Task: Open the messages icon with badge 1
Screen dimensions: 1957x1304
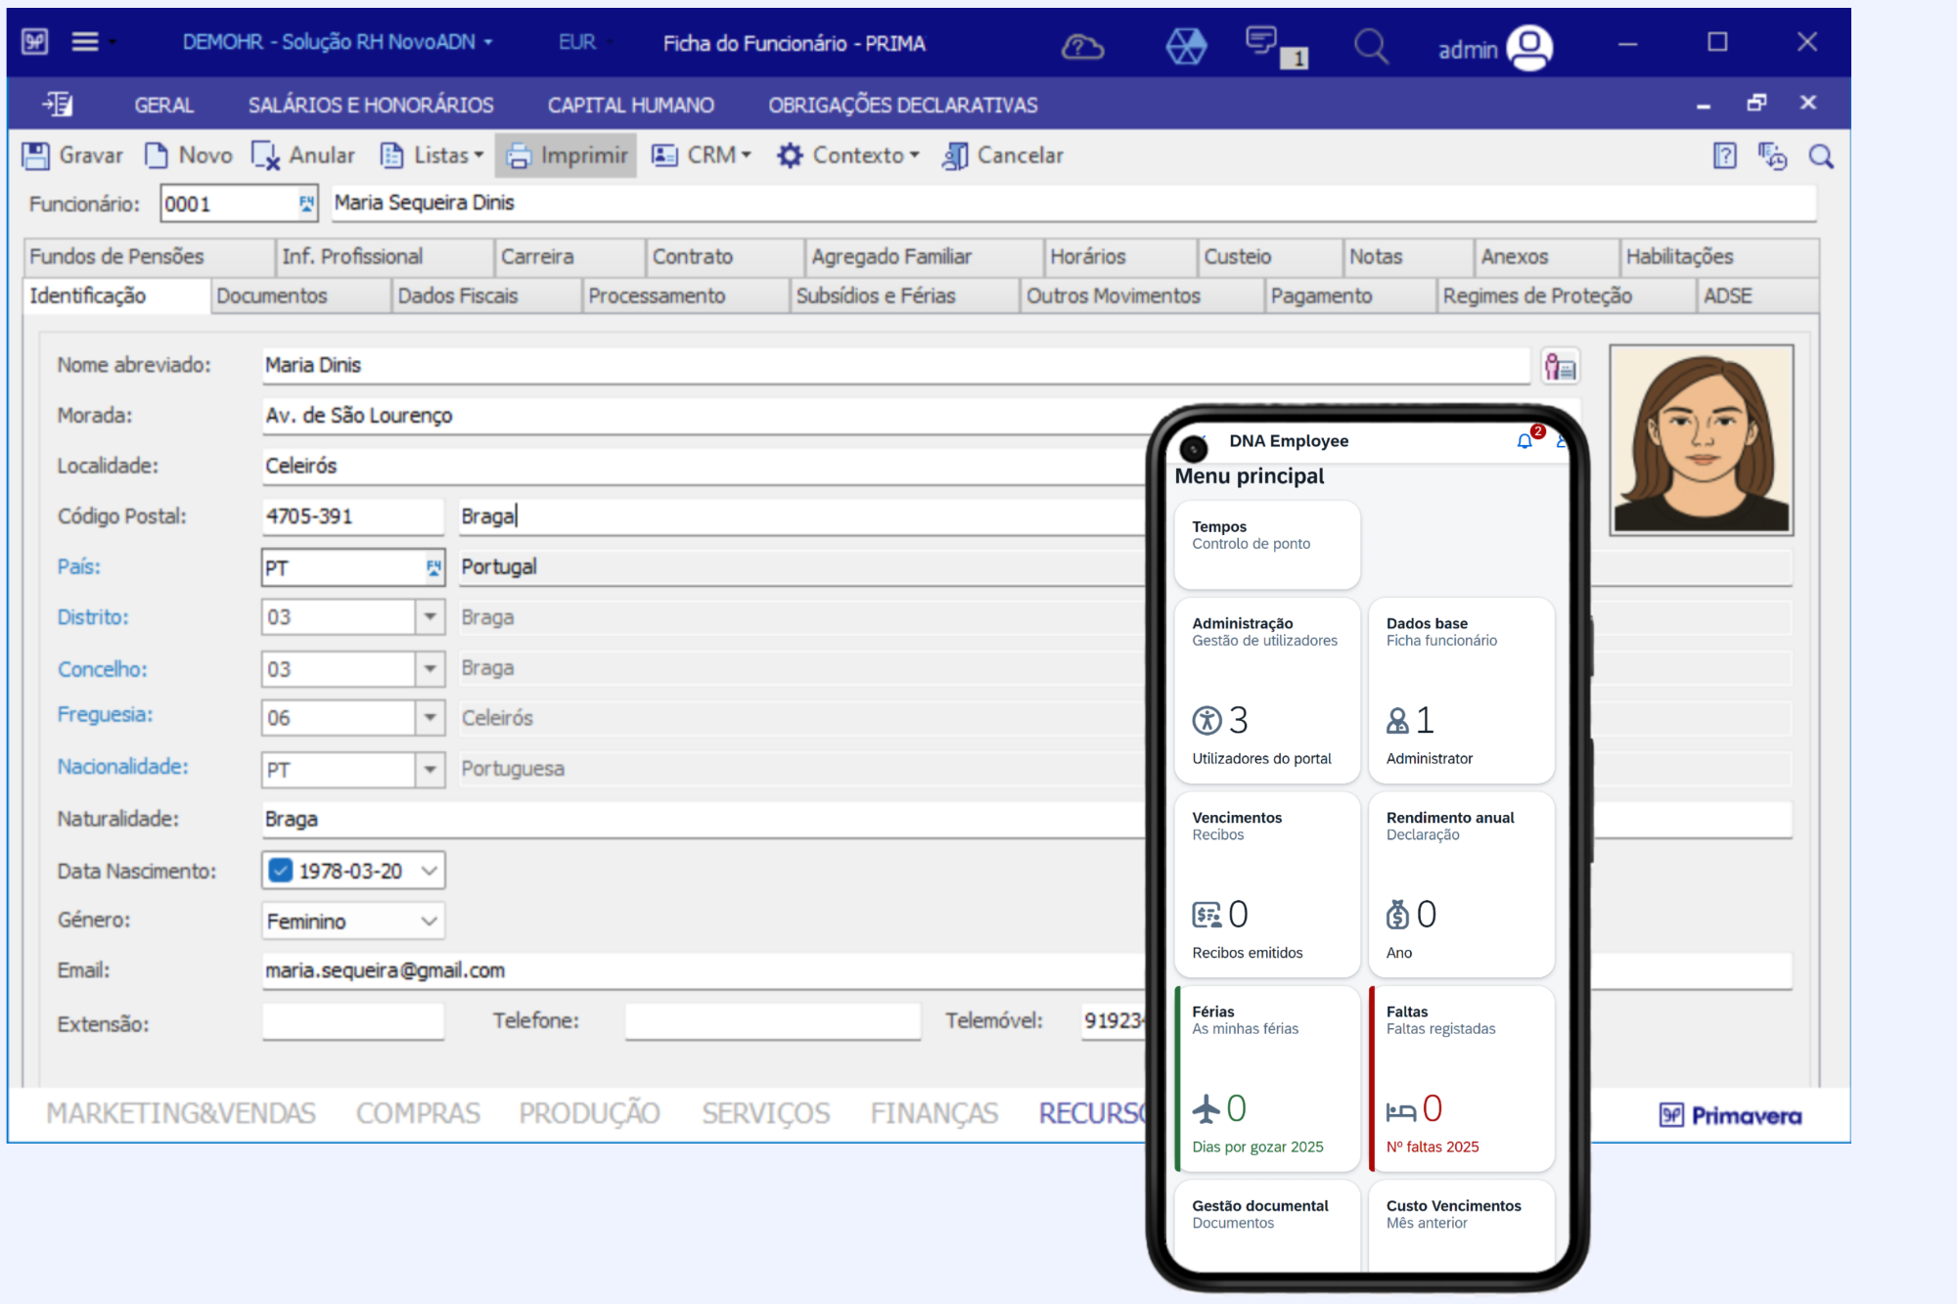Action: (x=1276, y=46)
